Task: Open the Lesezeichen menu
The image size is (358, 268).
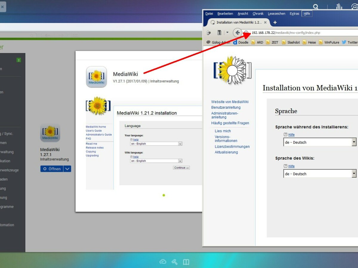Action: point(277,14)
